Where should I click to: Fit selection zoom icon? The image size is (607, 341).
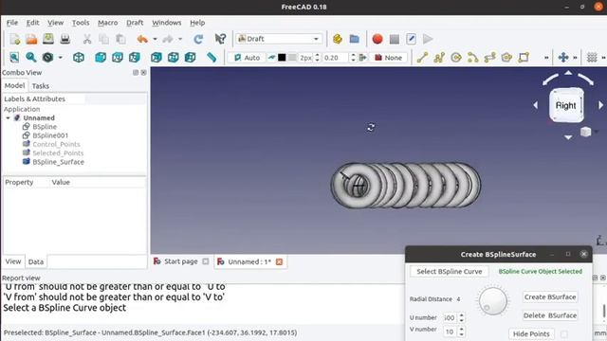tap(31, 58)
